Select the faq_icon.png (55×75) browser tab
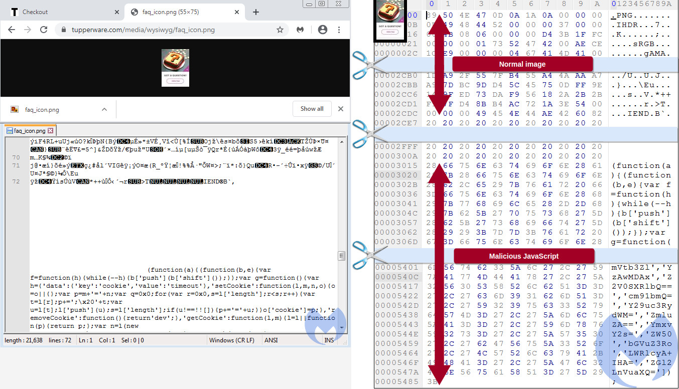 tap(185, 12)
